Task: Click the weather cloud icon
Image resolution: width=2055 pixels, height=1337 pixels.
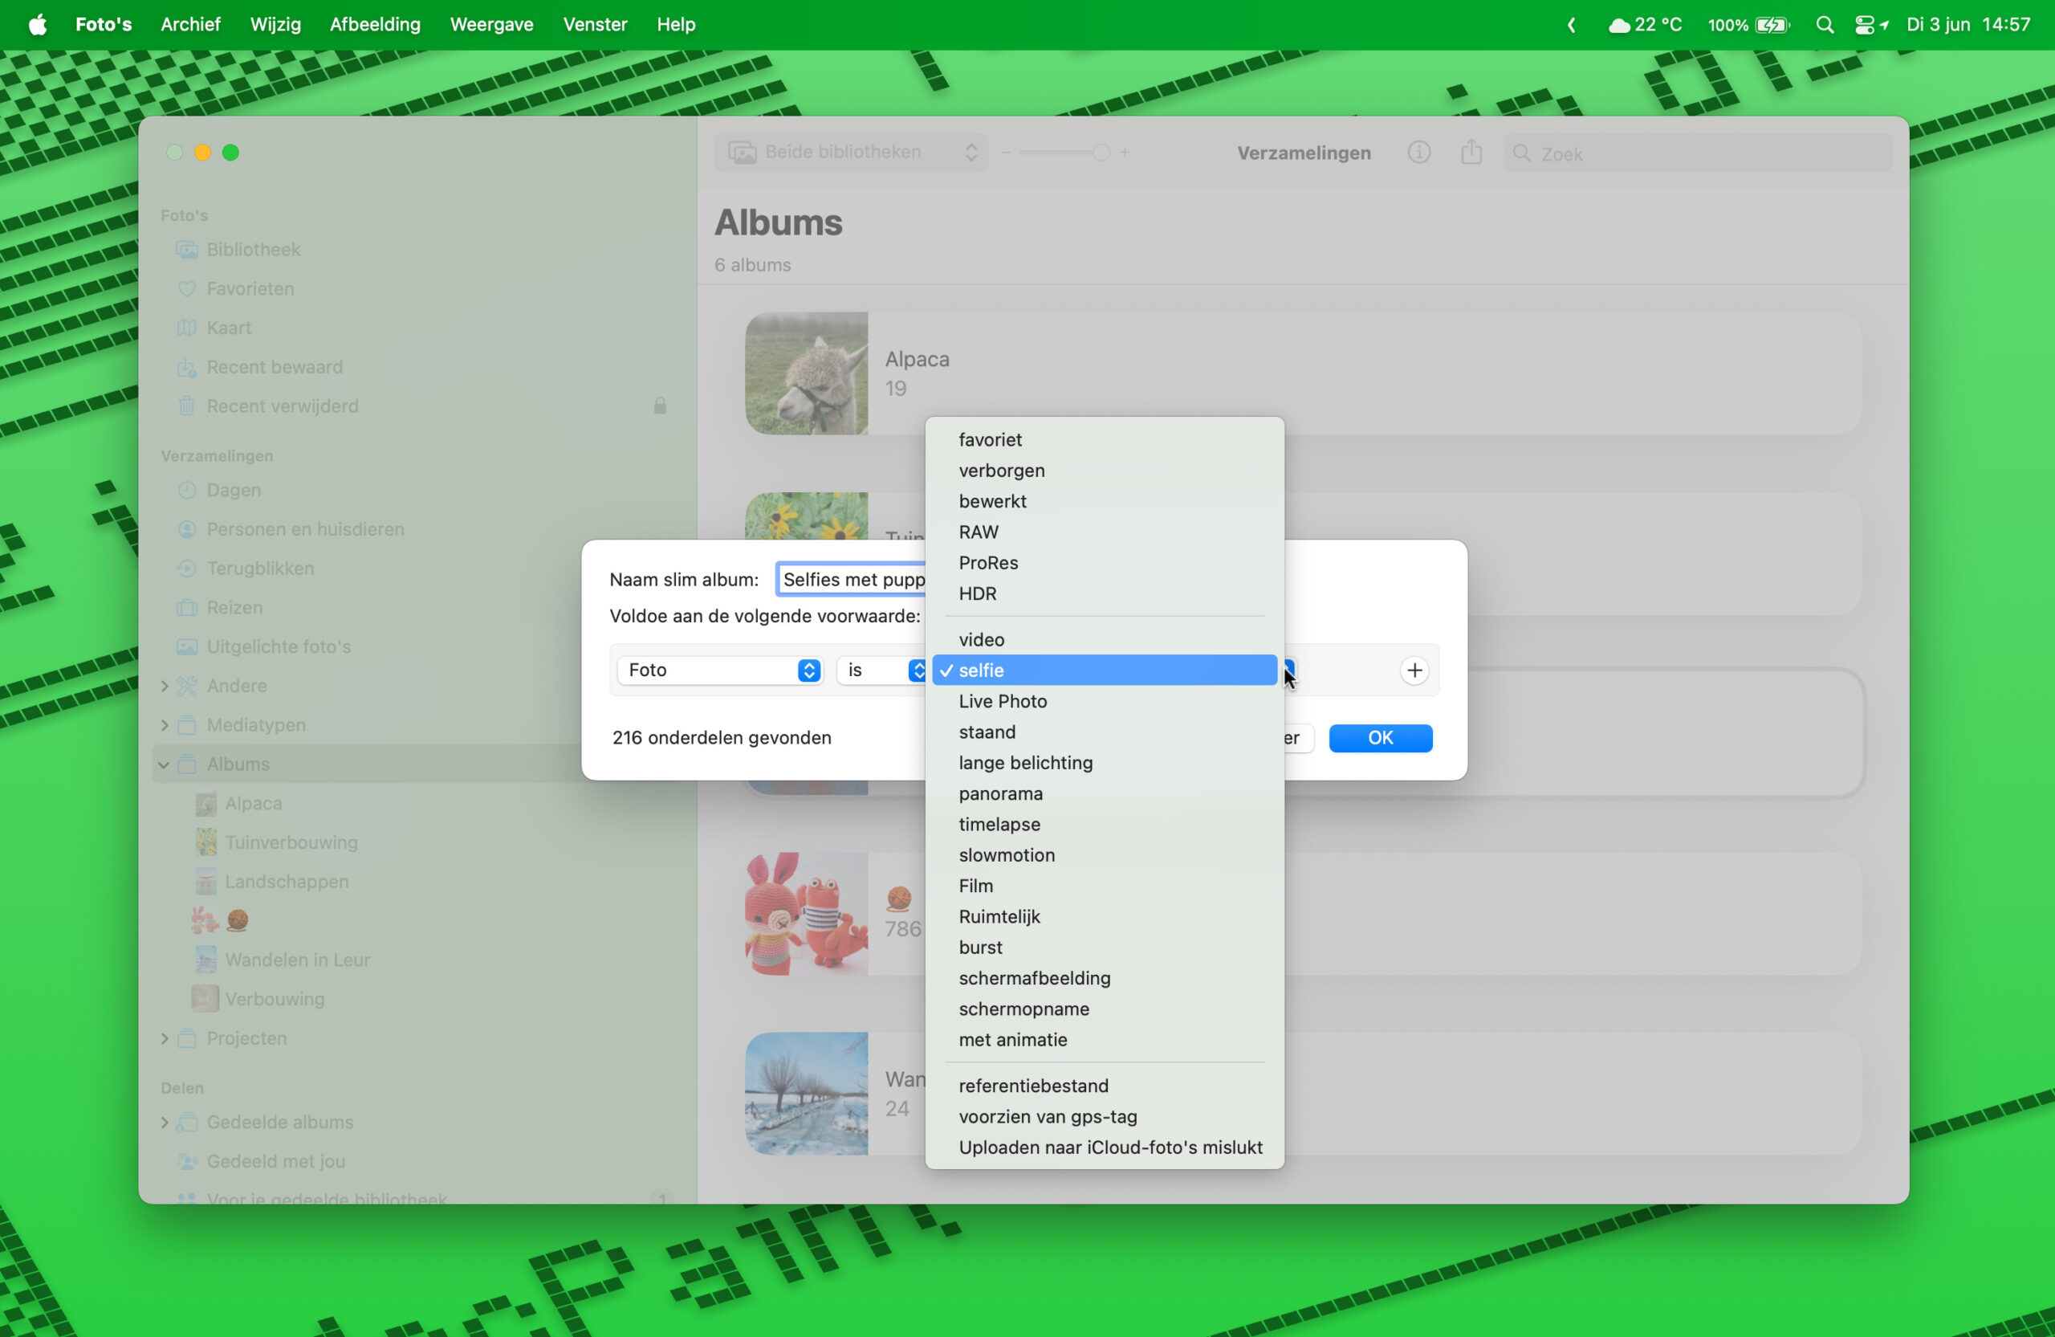Action: pos(1619,24)
